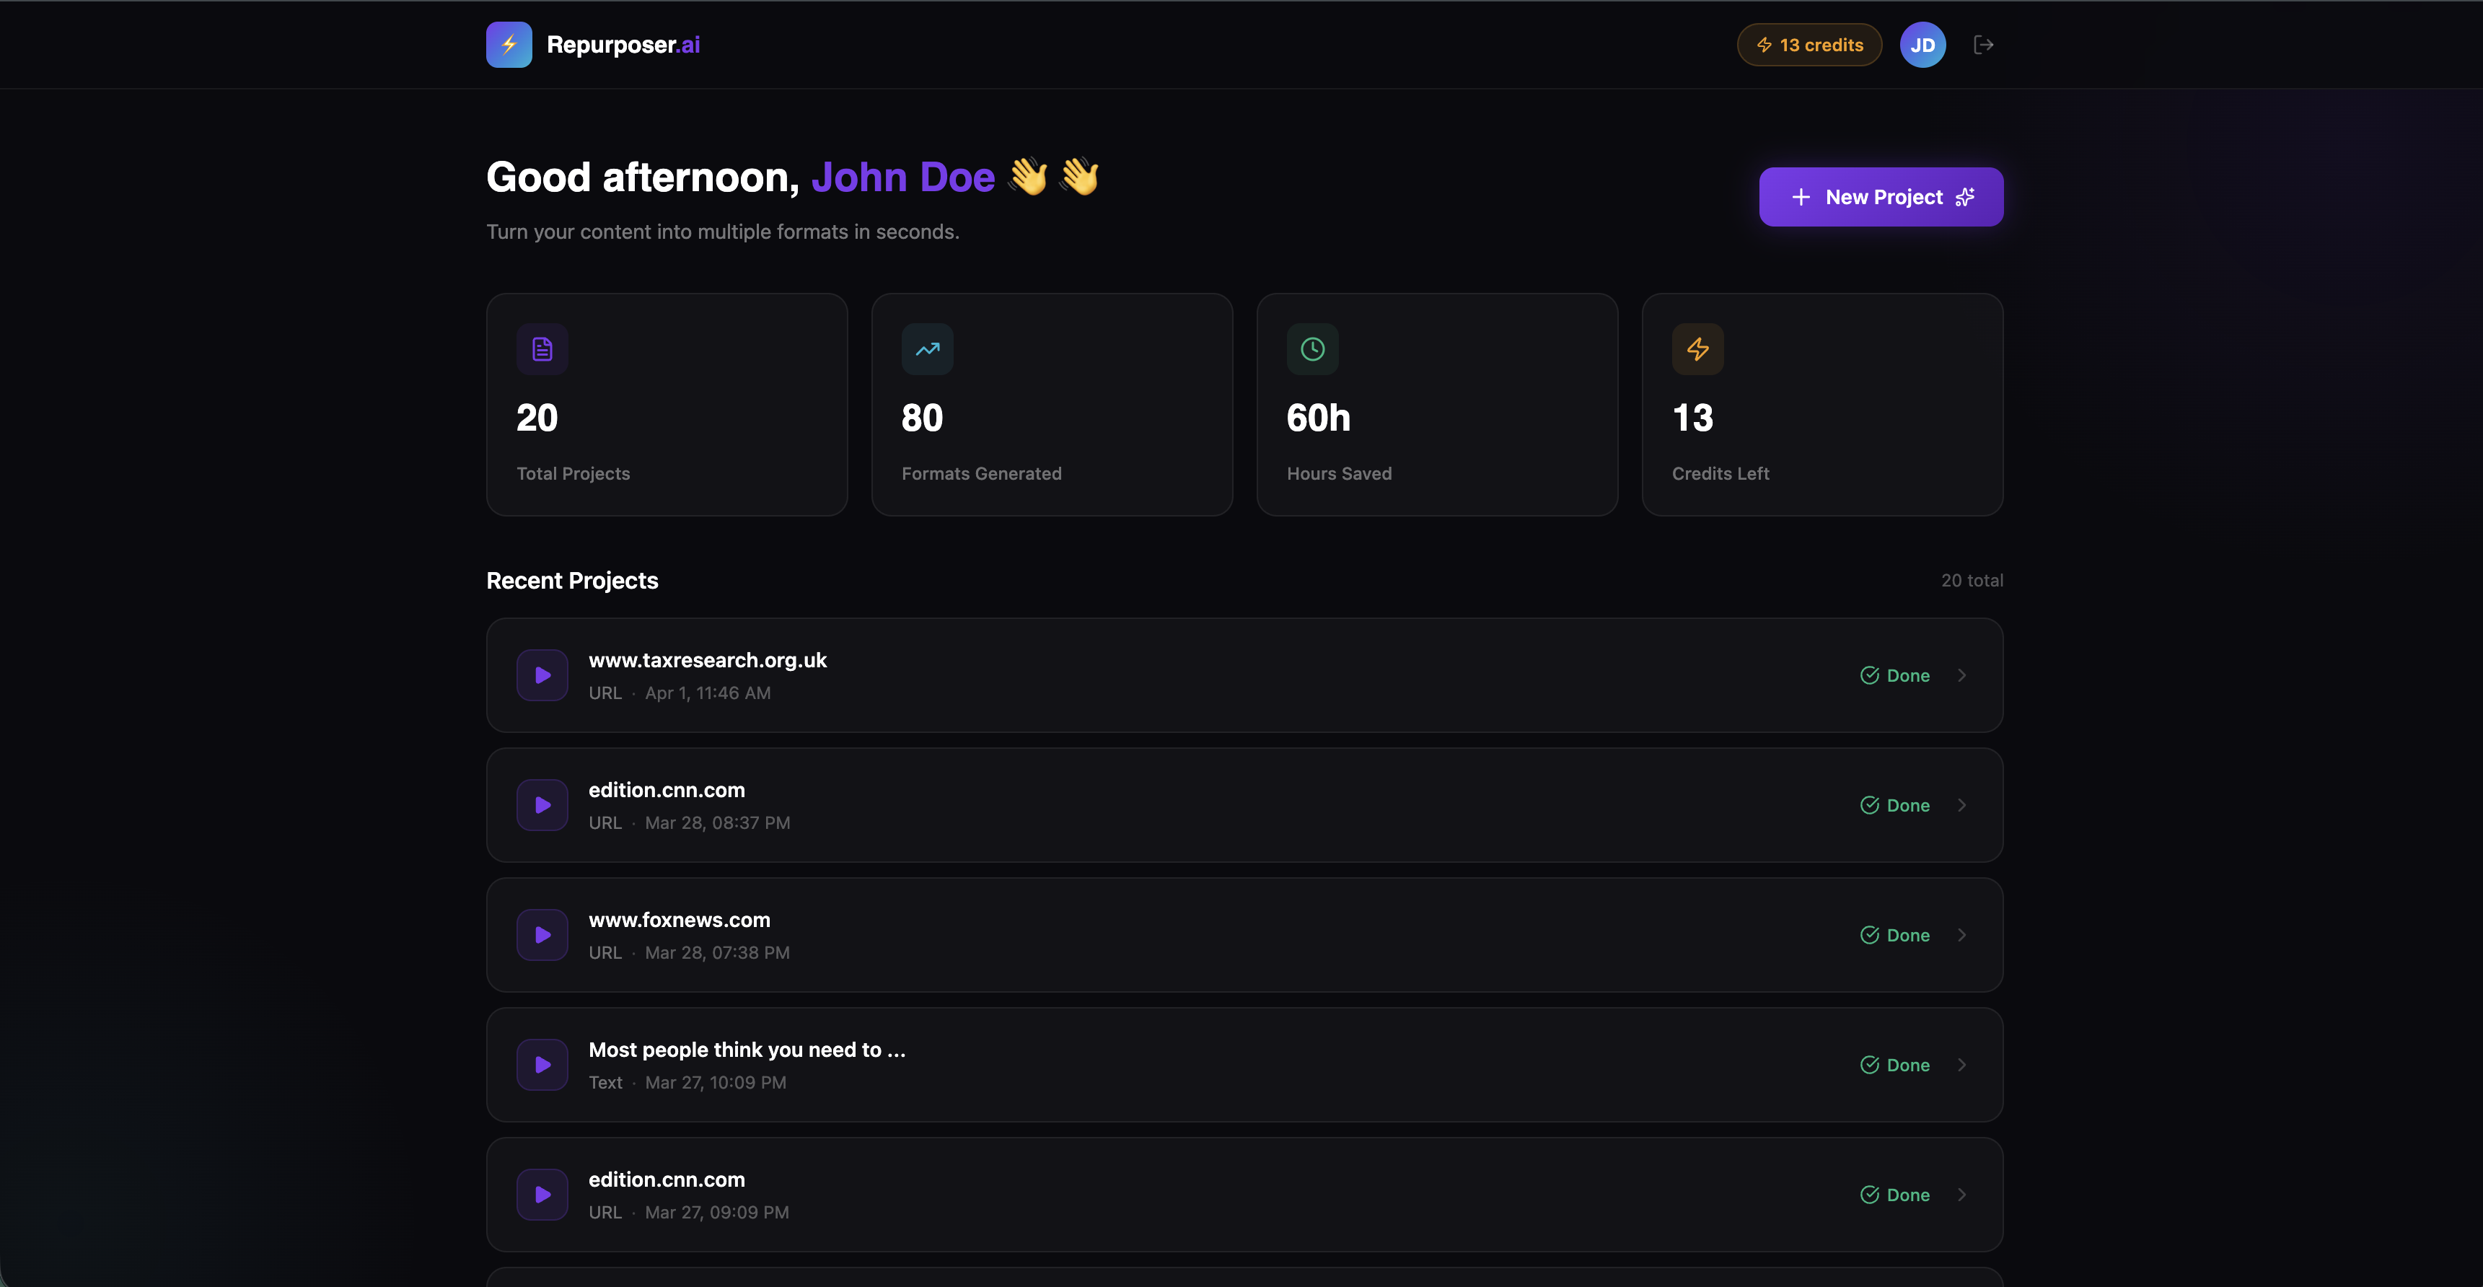Click the Hours Saved clock icon
2483x1287 pixels.
[1312, 349]
